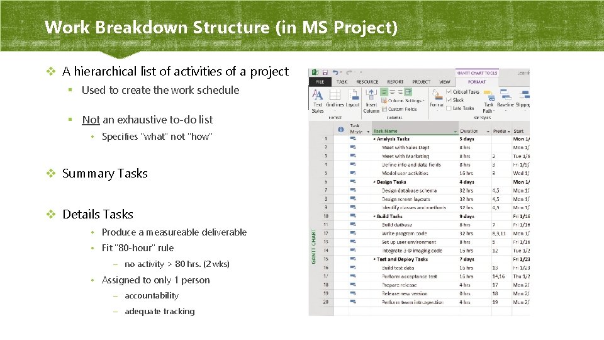The height and width of the screenshot is (340, 604).
Task: Select the align center icon
Action: pyautogui.click(x=392, y=92)
